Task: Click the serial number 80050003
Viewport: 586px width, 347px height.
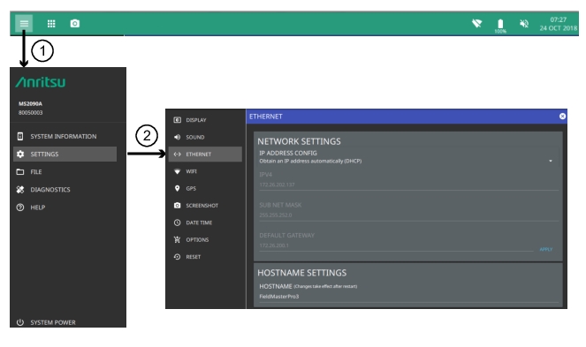Action: pyautogui.click(x=30, y=112)
